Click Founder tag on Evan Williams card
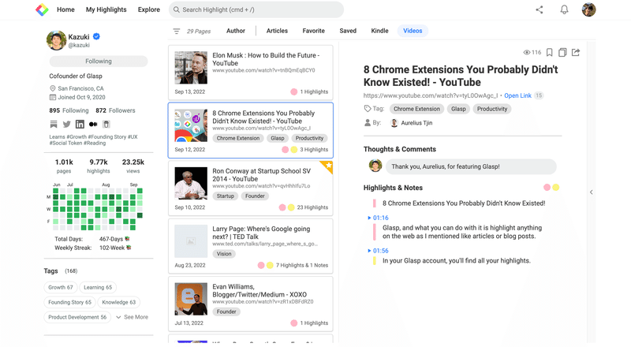The image size is (631, 347). click(x=226, y=312)
